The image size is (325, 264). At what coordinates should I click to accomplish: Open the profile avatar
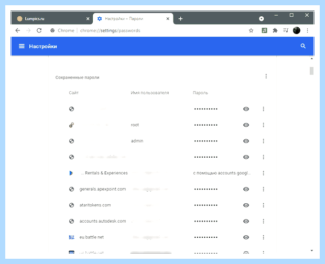click(297, 30)
